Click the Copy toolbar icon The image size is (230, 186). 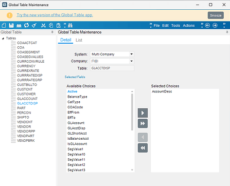click(51, 26)
